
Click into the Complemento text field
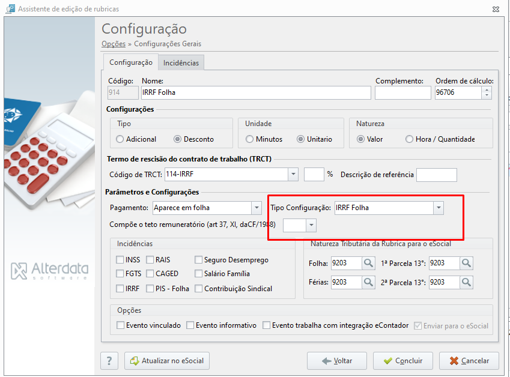pos(402,92)
